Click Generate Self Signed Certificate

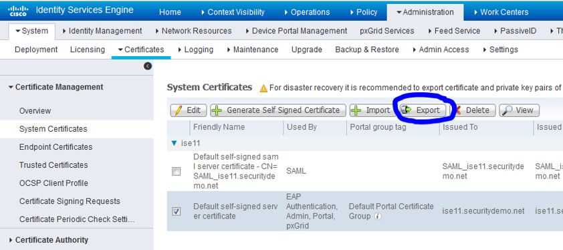point(278,110)
